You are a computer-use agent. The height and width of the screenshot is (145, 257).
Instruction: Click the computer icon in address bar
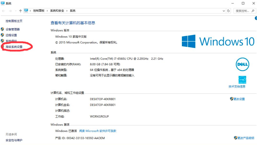(x=26, y=11)
